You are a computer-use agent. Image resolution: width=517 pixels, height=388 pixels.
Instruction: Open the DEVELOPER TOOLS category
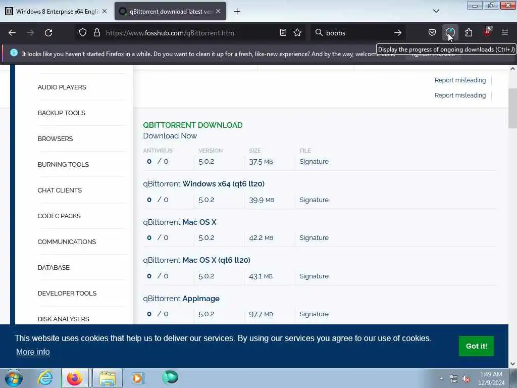[67, 293]
